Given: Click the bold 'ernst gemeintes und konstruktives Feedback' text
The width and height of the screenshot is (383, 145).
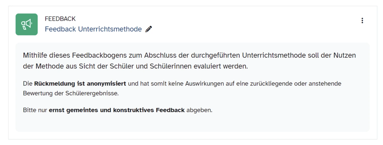Looking at the screenshot, I should pyautogui.click(x=116, y=110).
